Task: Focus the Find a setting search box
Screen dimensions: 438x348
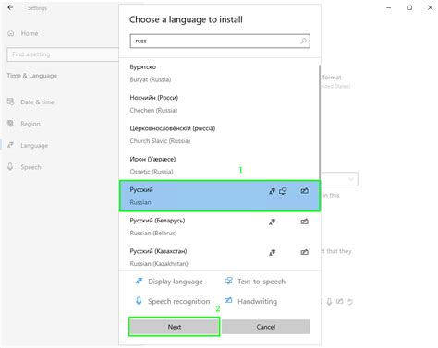Action: click(x=63, y=54)
